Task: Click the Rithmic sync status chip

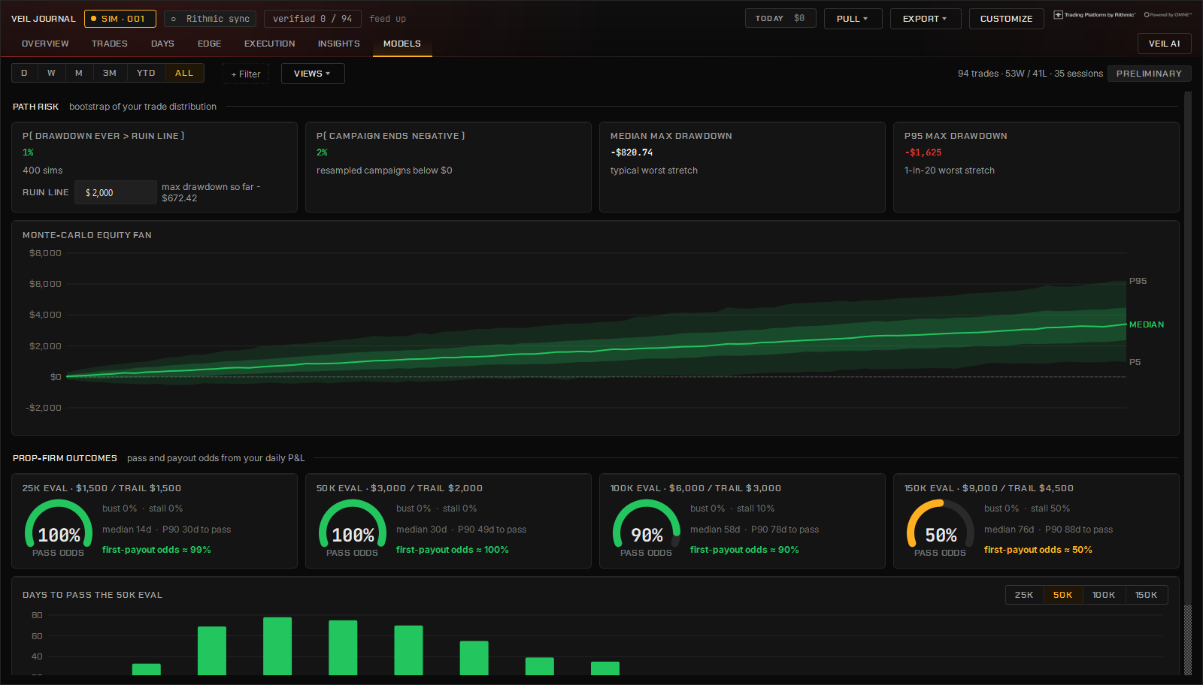Action: (210, 19)
